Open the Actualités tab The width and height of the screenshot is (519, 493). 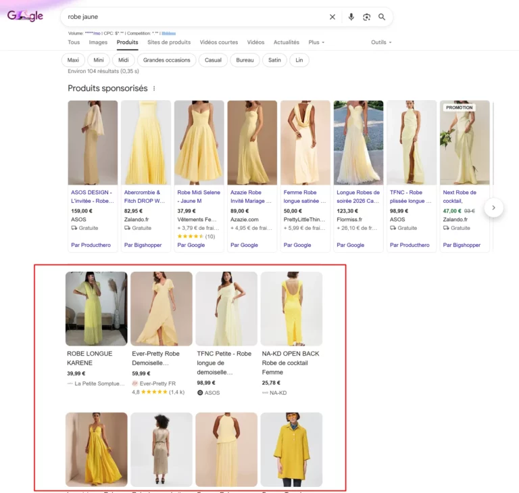pos(287,43)
